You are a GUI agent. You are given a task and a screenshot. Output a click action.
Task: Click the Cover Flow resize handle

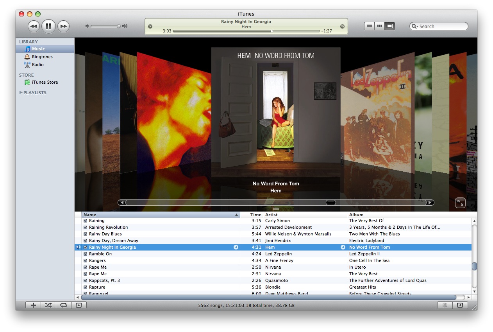point(276,209)
